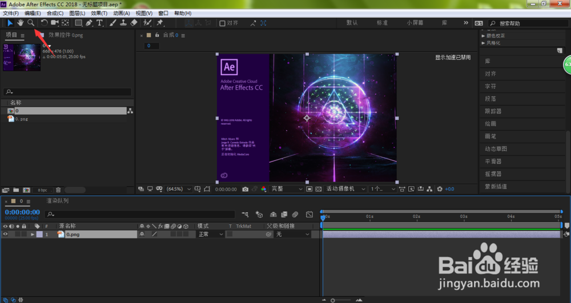
Task: Open the 1个 view layout dropdown
Action: [x=383, y=189]
